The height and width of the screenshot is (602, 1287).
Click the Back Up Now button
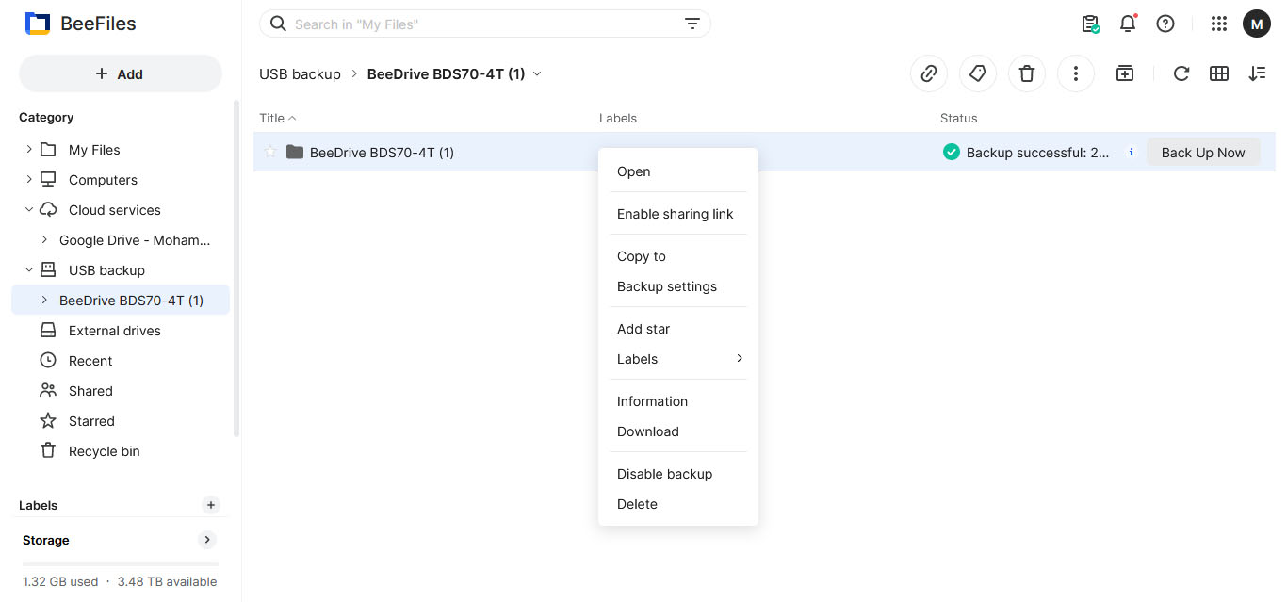(1202, 153)
